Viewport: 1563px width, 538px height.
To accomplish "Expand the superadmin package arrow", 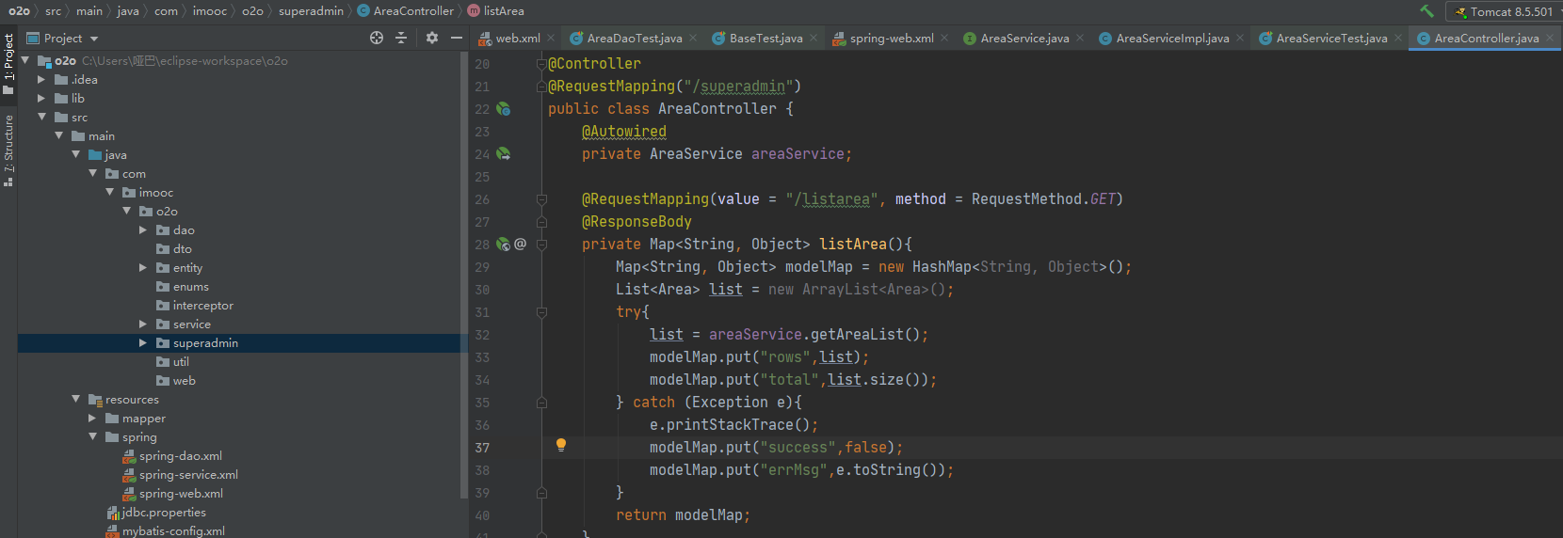I will (143, 343).
